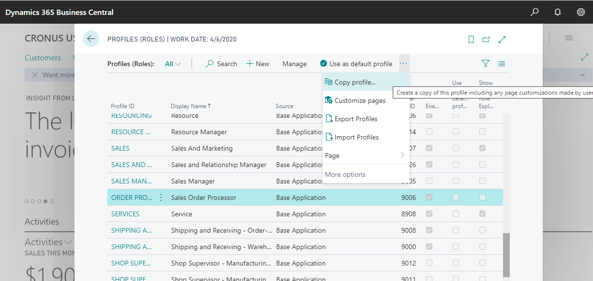Expand the Profiles page to full width
This screenshot has width=593, height=281.
click(502, 40)
